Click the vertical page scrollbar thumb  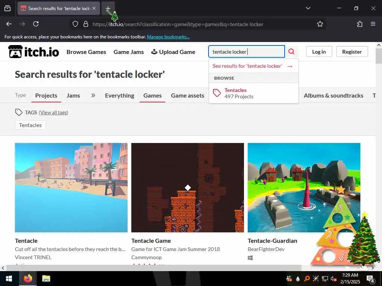pos(379,56)
